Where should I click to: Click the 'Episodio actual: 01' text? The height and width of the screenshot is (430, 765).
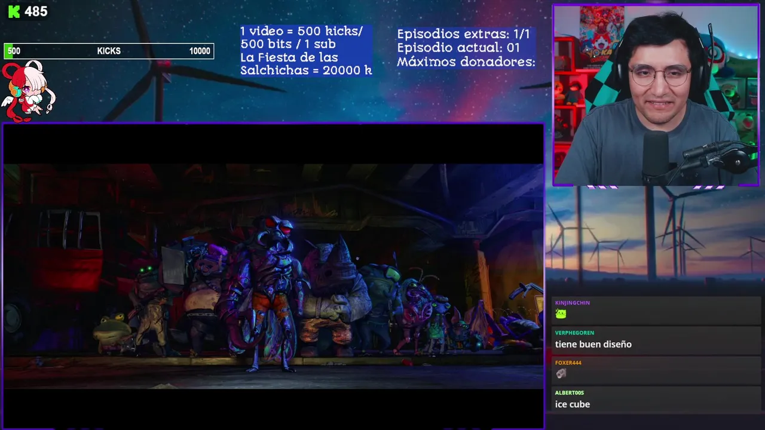pos(458,48)
